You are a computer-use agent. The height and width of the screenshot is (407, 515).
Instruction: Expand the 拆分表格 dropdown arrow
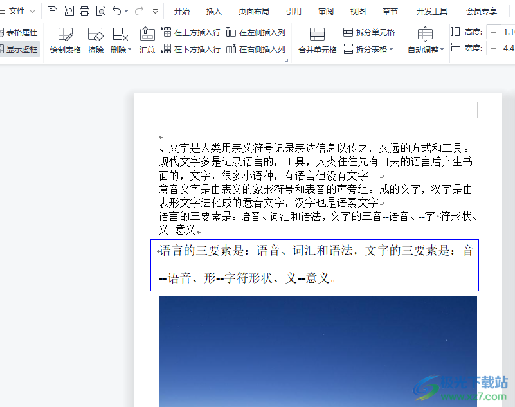click(x=391, y=50)
